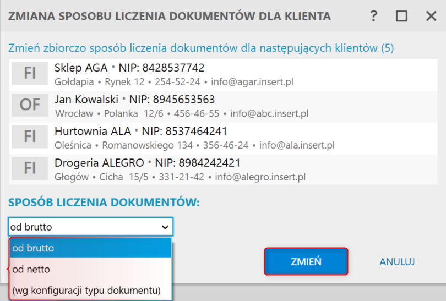The height and width of the screenshot is (301, 446).
Task: Click the dialog title 'ZMIANA SPOSOBU LICZENIA'
Action: pyautogui.click(x=170, y=16)
